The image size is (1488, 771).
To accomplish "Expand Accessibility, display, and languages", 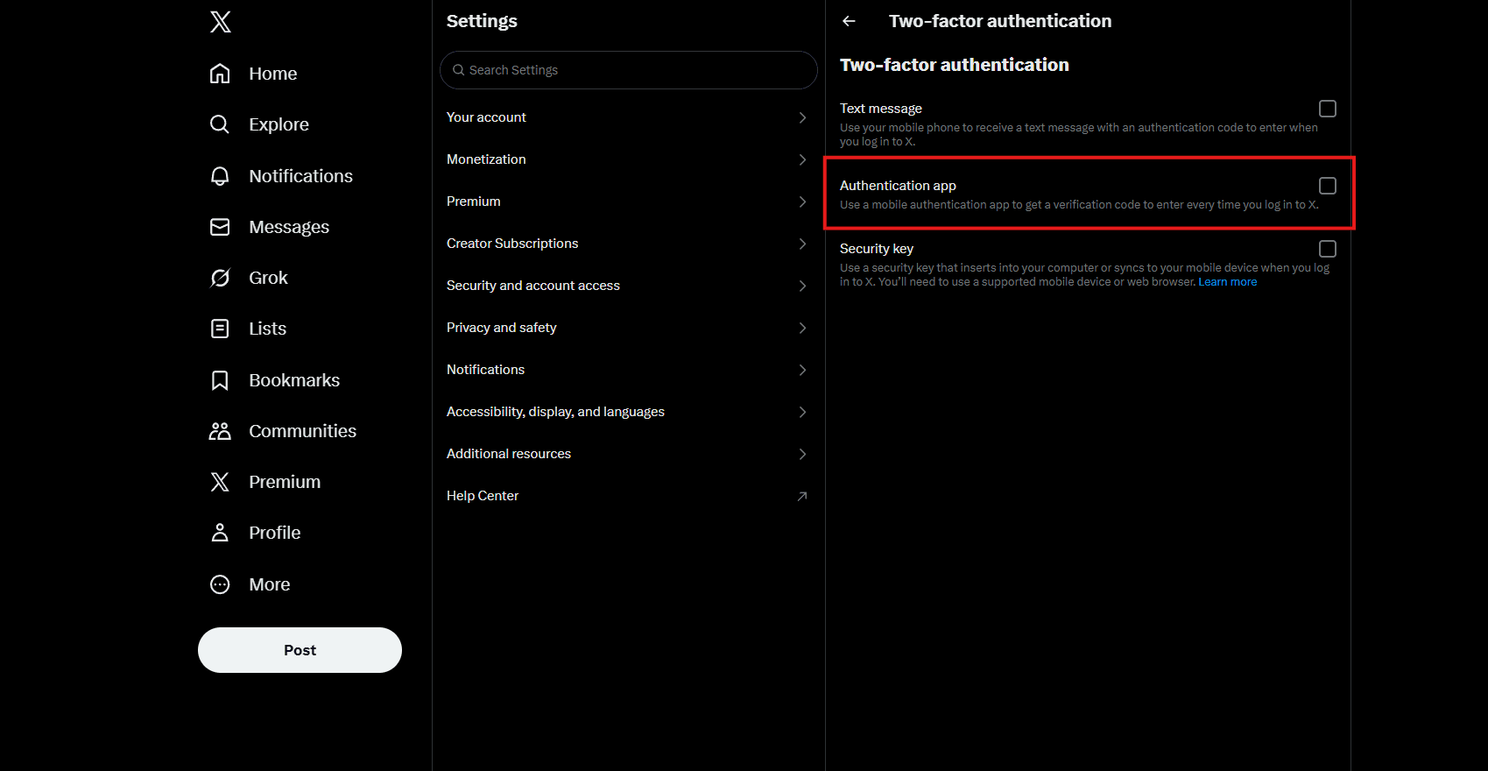I will point(627,411).
